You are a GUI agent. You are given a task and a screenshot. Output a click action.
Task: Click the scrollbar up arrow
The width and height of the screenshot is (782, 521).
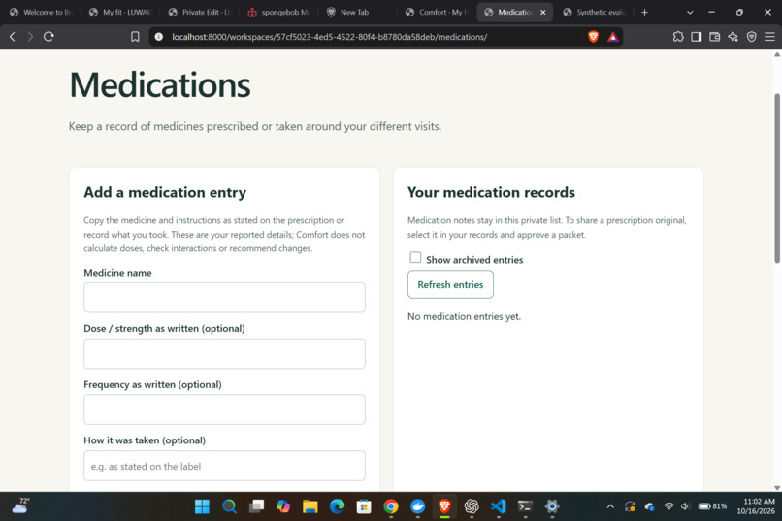(777, 54)
